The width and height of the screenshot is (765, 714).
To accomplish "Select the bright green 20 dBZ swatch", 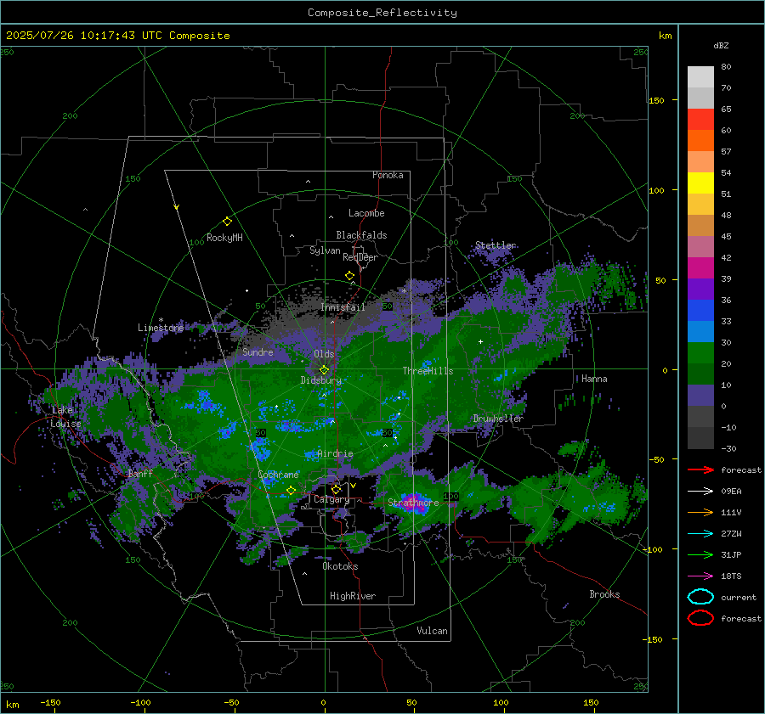I will pyautogui.click(x=700, y=352).
